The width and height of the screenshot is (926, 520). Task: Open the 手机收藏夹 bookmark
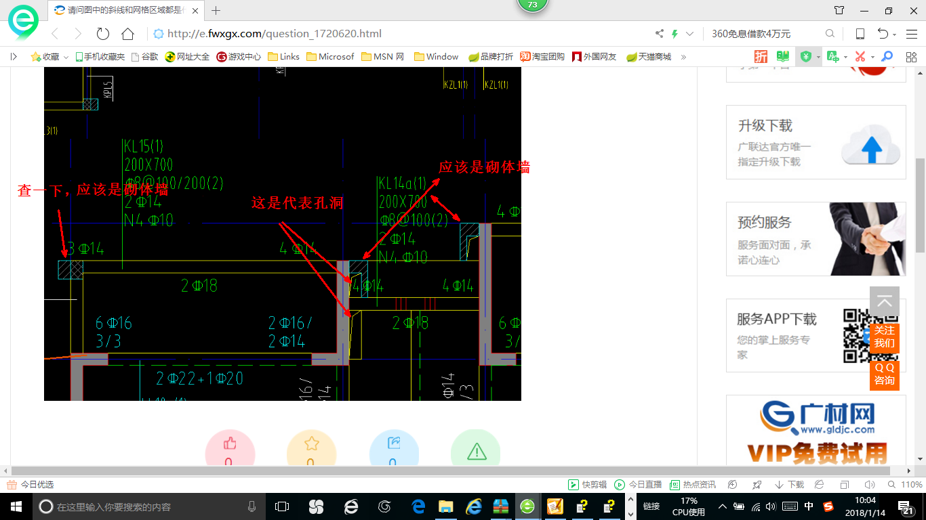point(100,57)
